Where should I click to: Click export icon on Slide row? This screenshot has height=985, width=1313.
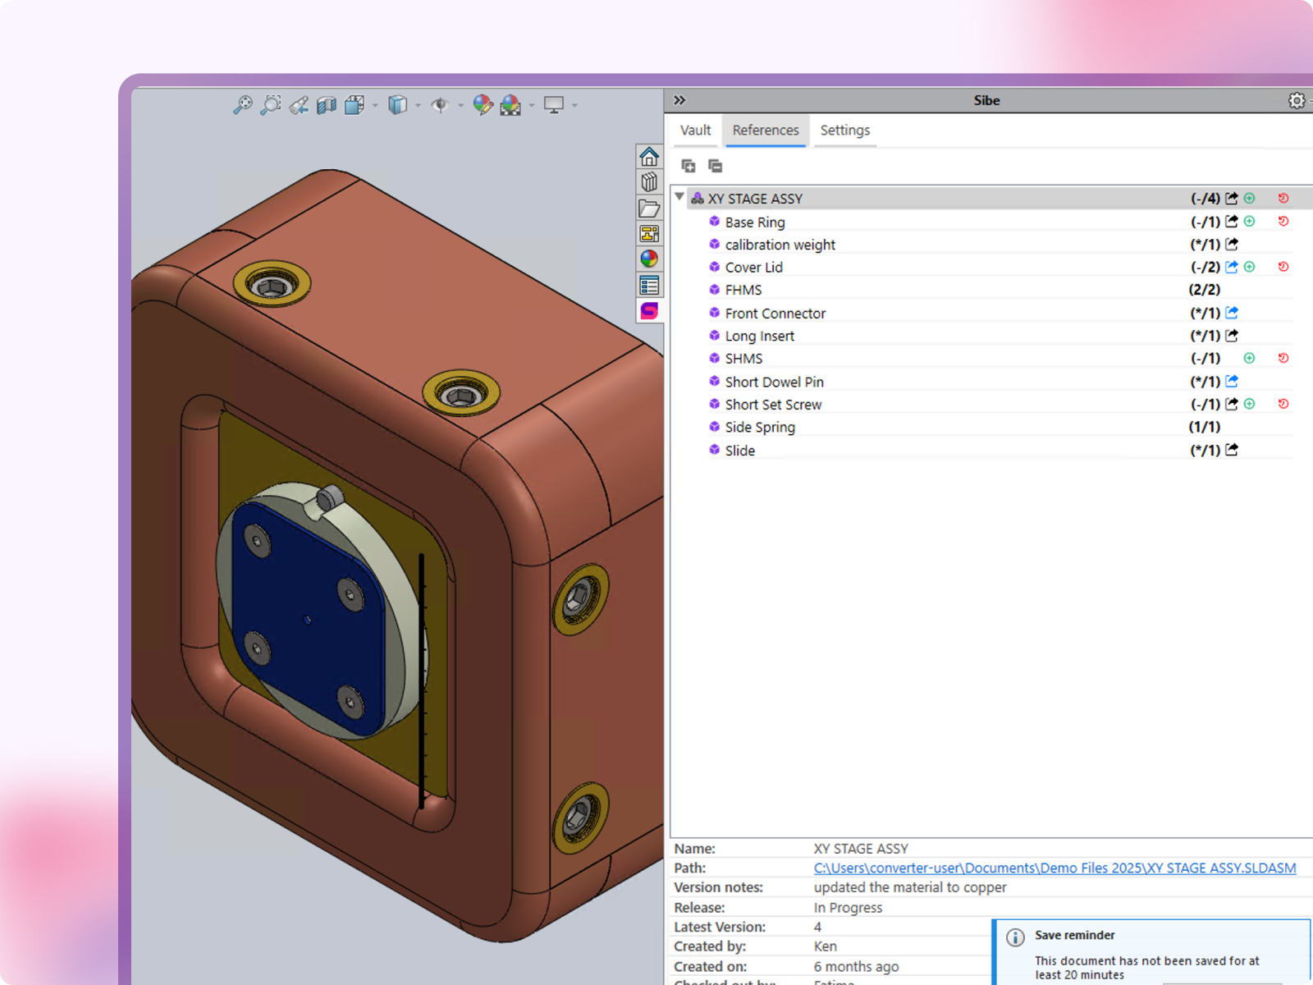click(x=1232, y=450)
